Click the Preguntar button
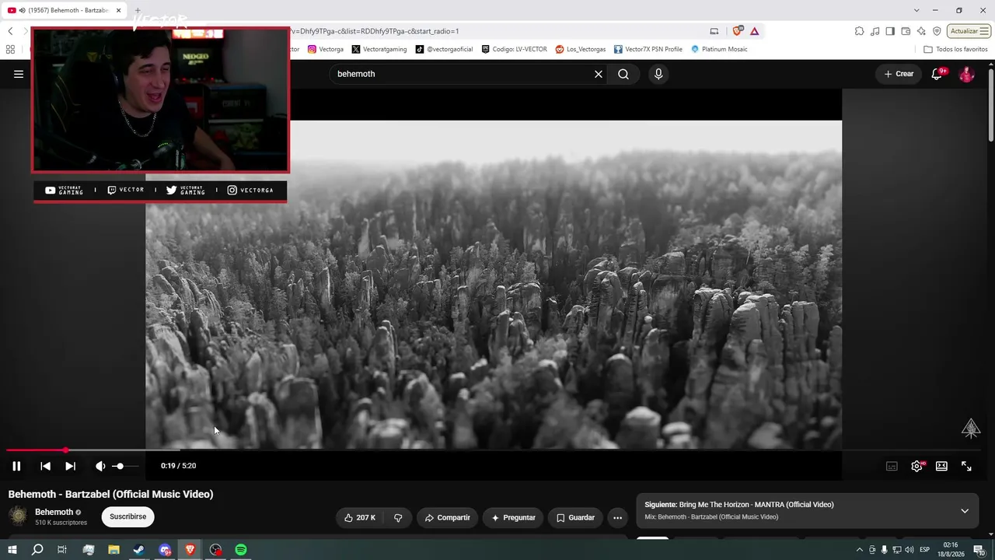The height and width of the screenshot is (560, 995). click(512, 517)
